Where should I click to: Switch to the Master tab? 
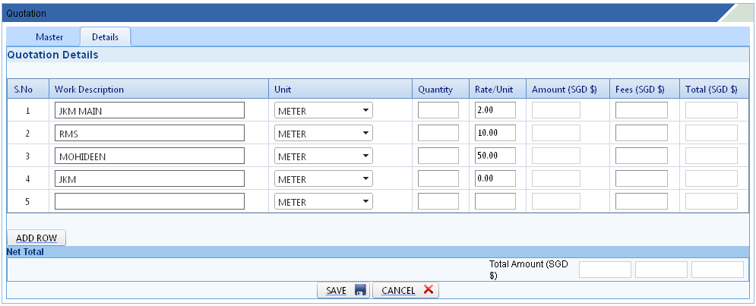pos(49,37)
